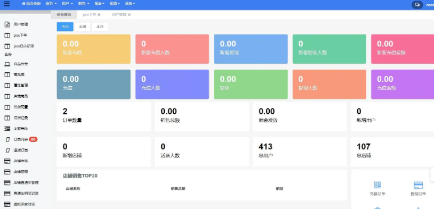Click the light green 提现 card
434x209 pixels.
(x=251, y=85)
